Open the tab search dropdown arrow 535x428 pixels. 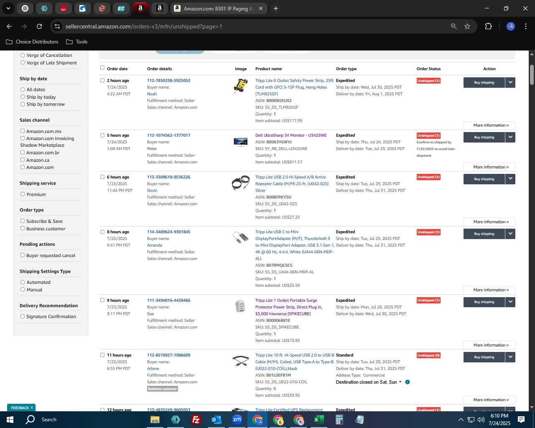[x=8, y=8]
